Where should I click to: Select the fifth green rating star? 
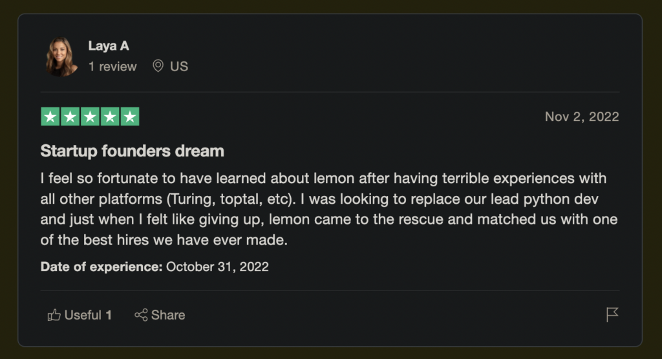coord(129,116)
